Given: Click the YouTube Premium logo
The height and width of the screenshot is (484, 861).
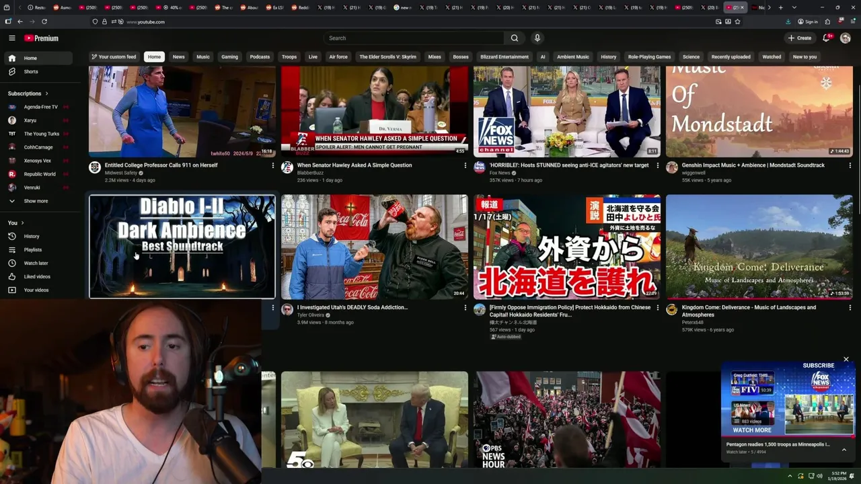Looking at the screenshot, I should coord(41,38).
